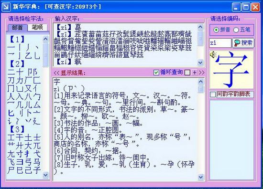Select the 拼音 encoding radio button
Viewport: 263px width, 189px height.
tap(222, 30)
